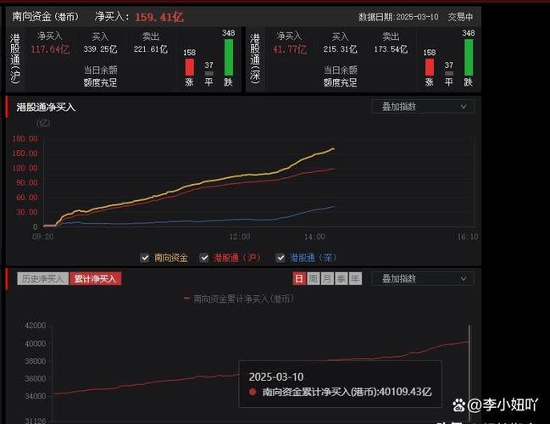Viewport: 550px width, 424px height.
Task: Click the vertical cursor line on the cumulative chart
Action: [469, 374]
